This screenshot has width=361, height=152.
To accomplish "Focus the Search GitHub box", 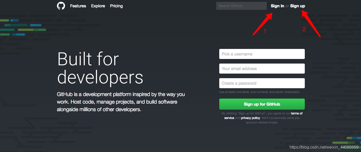I will coord(242,6).
